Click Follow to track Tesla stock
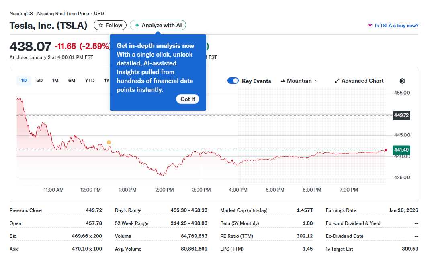Viewport: 428px width, 255px height. [110, 25]
